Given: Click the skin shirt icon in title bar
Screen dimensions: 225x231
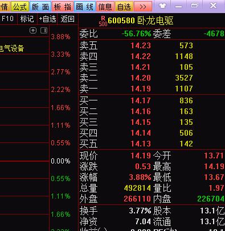Looking at the screenshot, I should 162,6.
